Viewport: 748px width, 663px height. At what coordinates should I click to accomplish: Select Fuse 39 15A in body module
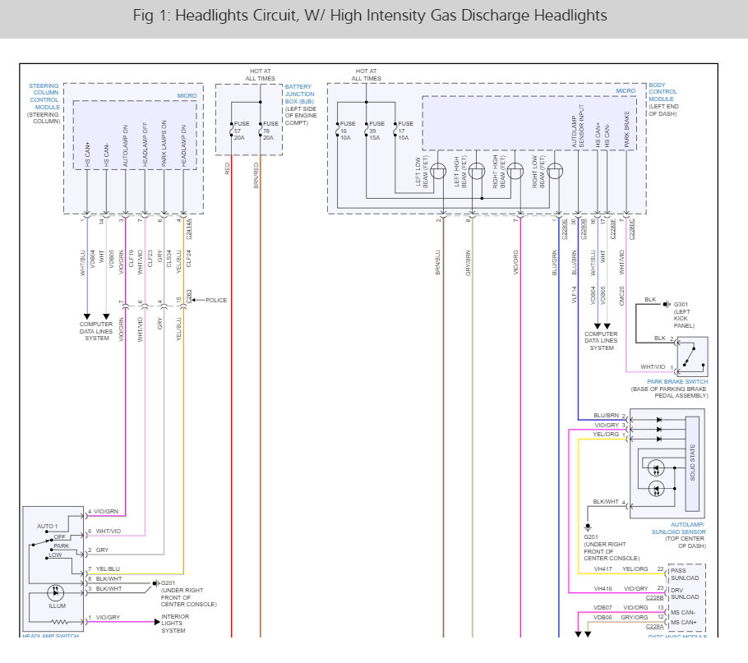(376, 130)
